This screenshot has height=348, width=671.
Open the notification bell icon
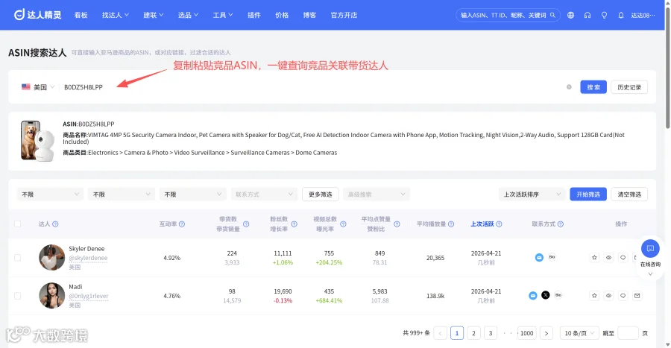click(x=620, y=15)
